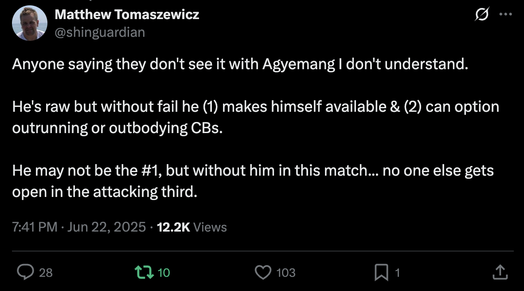Image resolution: width=524 pixels, height=291 pixels.
Task: Click the bookmark count of 1
Action: pyautogui.click(x=397, y=272)
